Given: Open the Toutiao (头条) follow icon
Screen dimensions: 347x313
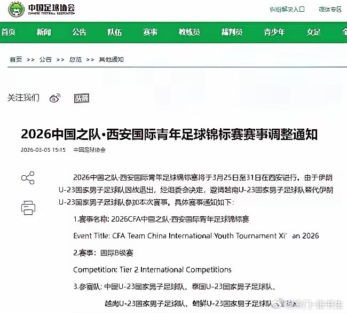Looking at the screenshot, I should pyautogui.click(x=82, y=98).
